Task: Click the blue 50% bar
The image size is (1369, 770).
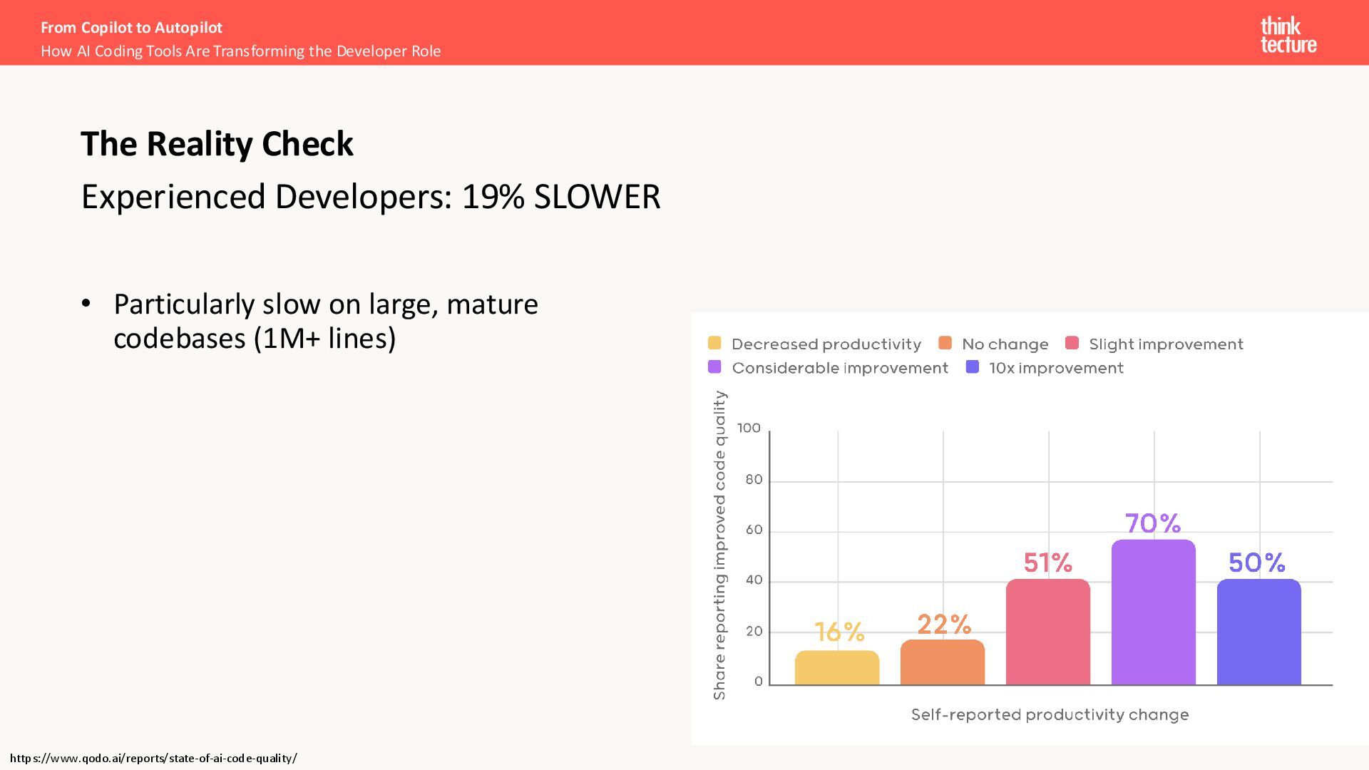Action: pyautogui.click(x=1259, y=632)
